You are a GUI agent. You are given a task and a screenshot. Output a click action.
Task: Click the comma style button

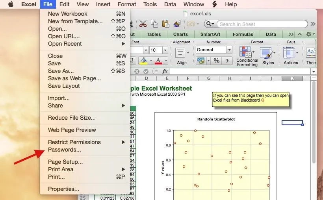click(x=227, y=61)
